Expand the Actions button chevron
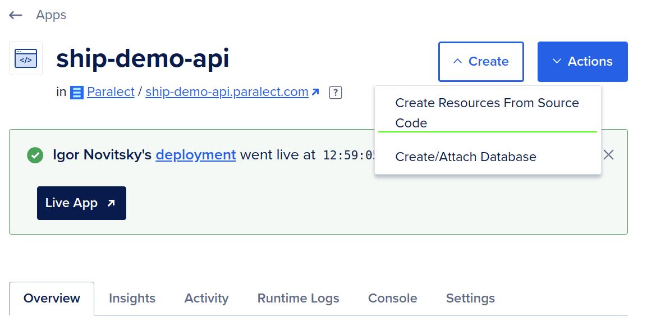The width and height of the screenshot is (647, 330). 556,61
